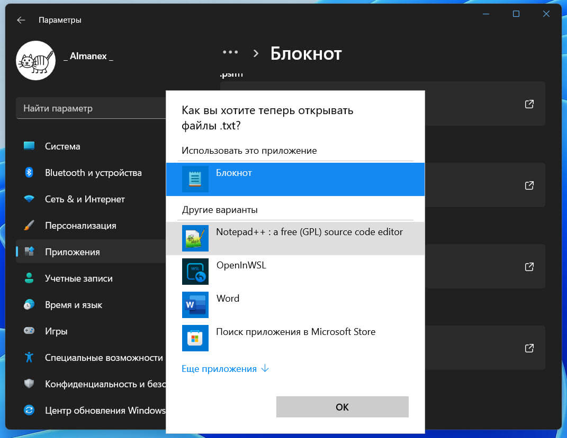Image resolution: width=567 pixels, height=438 pixels.
Task: Open Система settings section
Action: (x=91, y=146)
